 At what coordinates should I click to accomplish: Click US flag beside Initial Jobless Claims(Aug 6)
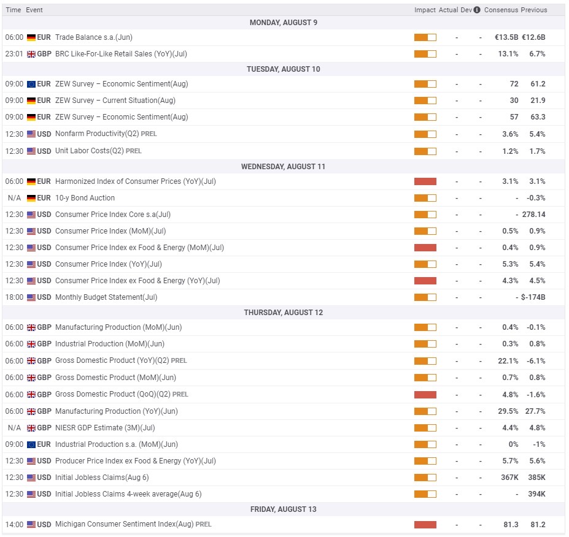pyautogui.click(x=31, y=478)
